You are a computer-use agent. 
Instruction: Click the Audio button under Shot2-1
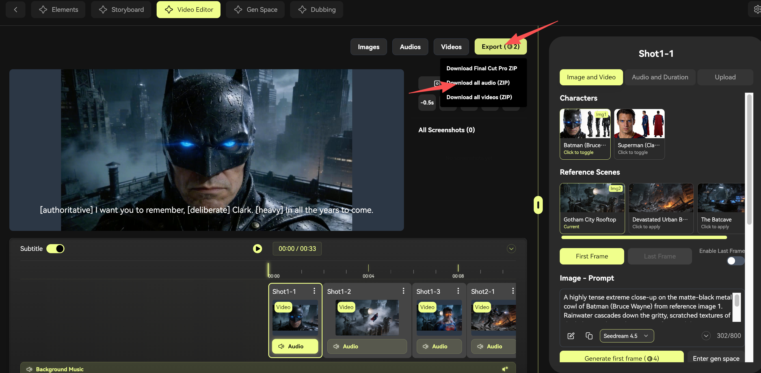click(x=493, y=346)
